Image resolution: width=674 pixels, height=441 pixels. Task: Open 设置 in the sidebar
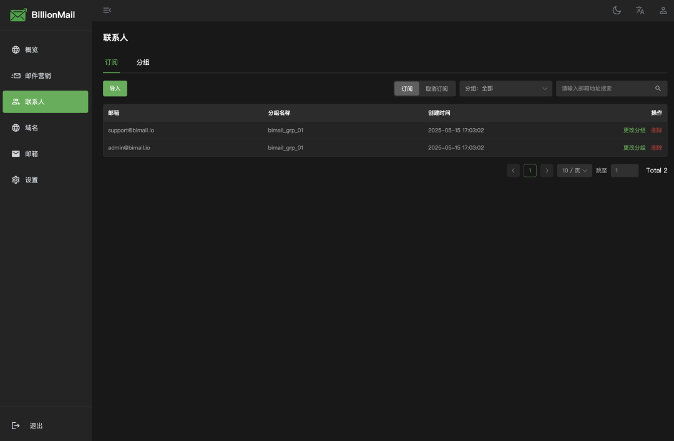[x=46, y=180]
